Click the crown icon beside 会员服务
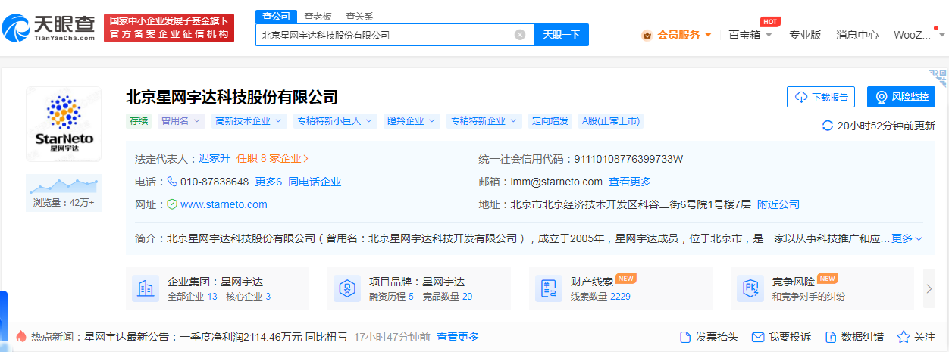 [x=647, y=35]
